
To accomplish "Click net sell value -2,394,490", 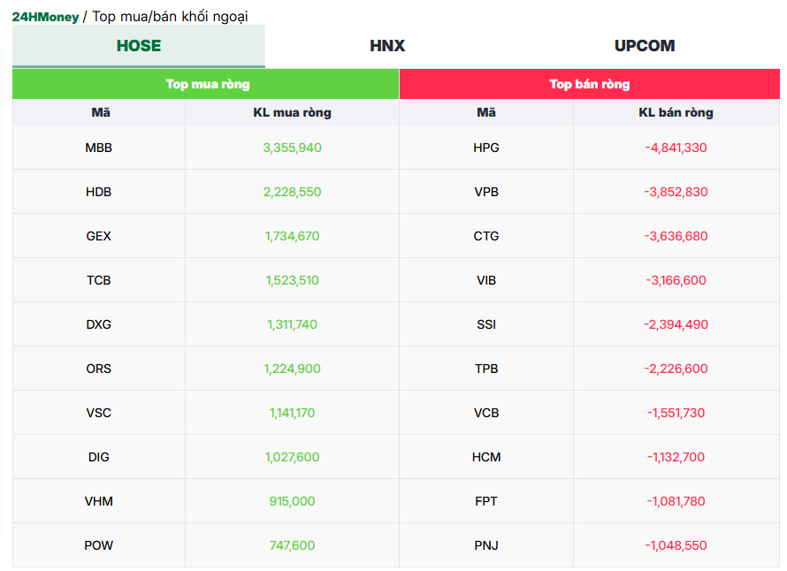I will click(676, 324).
